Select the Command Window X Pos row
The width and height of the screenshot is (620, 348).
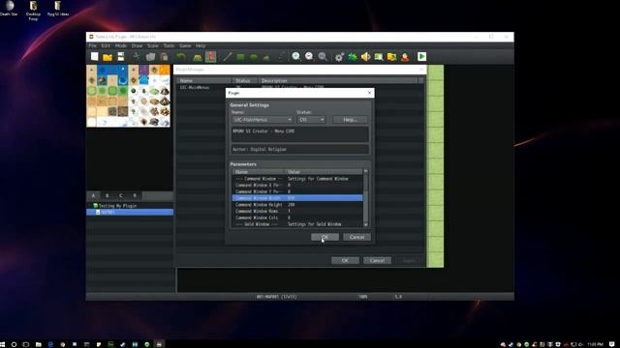[x=297, y=185]
